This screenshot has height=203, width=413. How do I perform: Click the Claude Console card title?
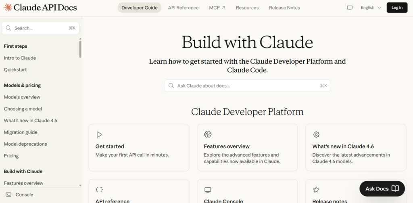[223, 201]
